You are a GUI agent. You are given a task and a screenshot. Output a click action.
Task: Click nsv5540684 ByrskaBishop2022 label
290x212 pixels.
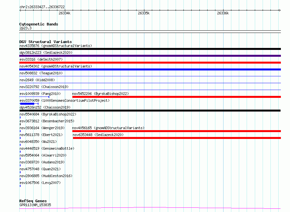point(48,114)
